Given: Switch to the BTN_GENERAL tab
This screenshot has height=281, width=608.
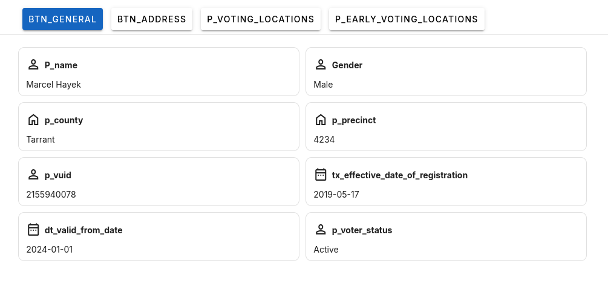Looking at the screenshot, I should pos(62,19).
